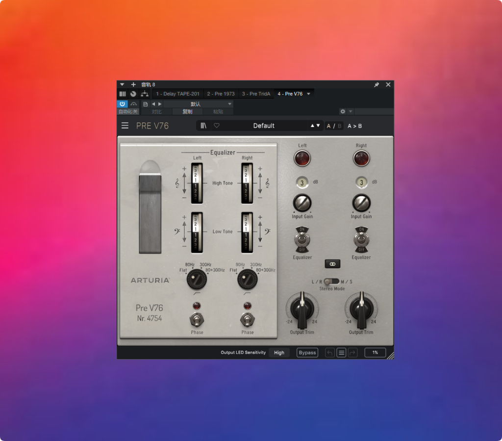Click the right high-pass filter selector knob
This screenshot has height=441, width=502.
(247, 279)
